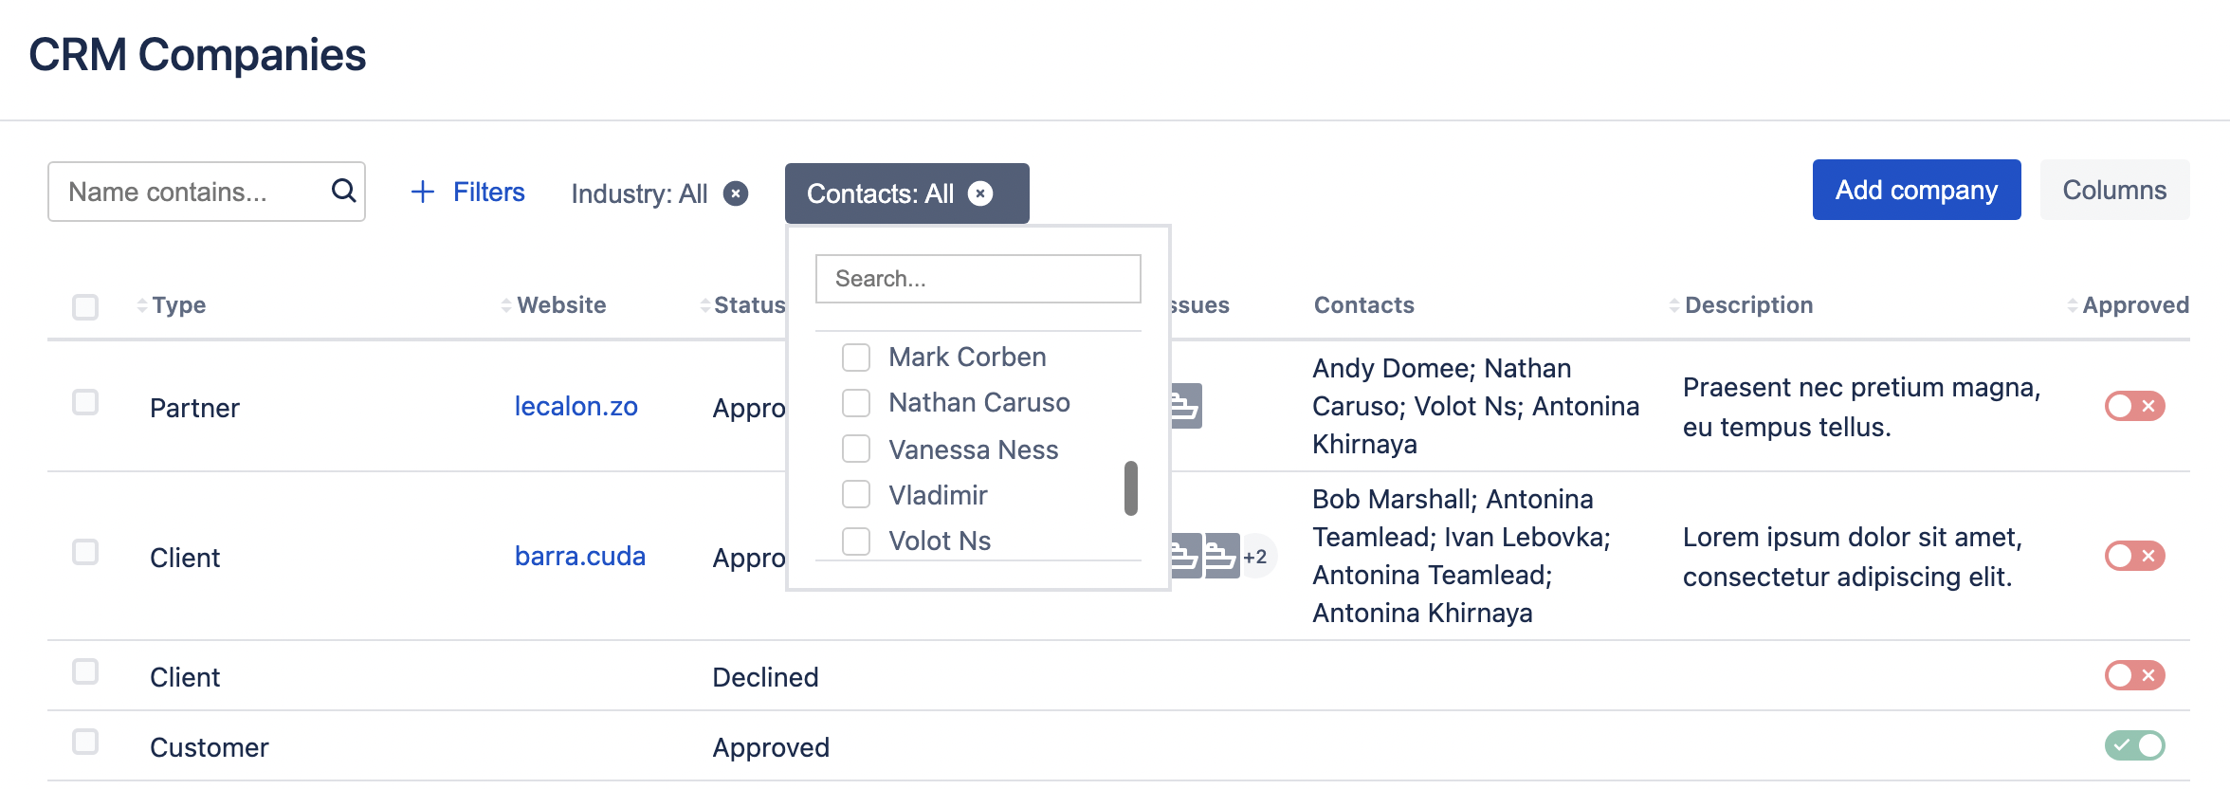Toggle Approved switch on the Customer row

[2134, 745]
